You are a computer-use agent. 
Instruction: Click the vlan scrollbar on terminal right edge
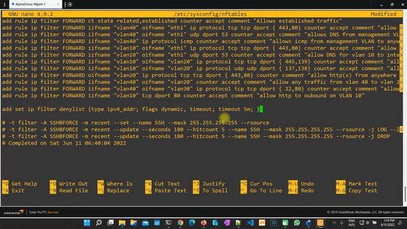tap(405, 193)
